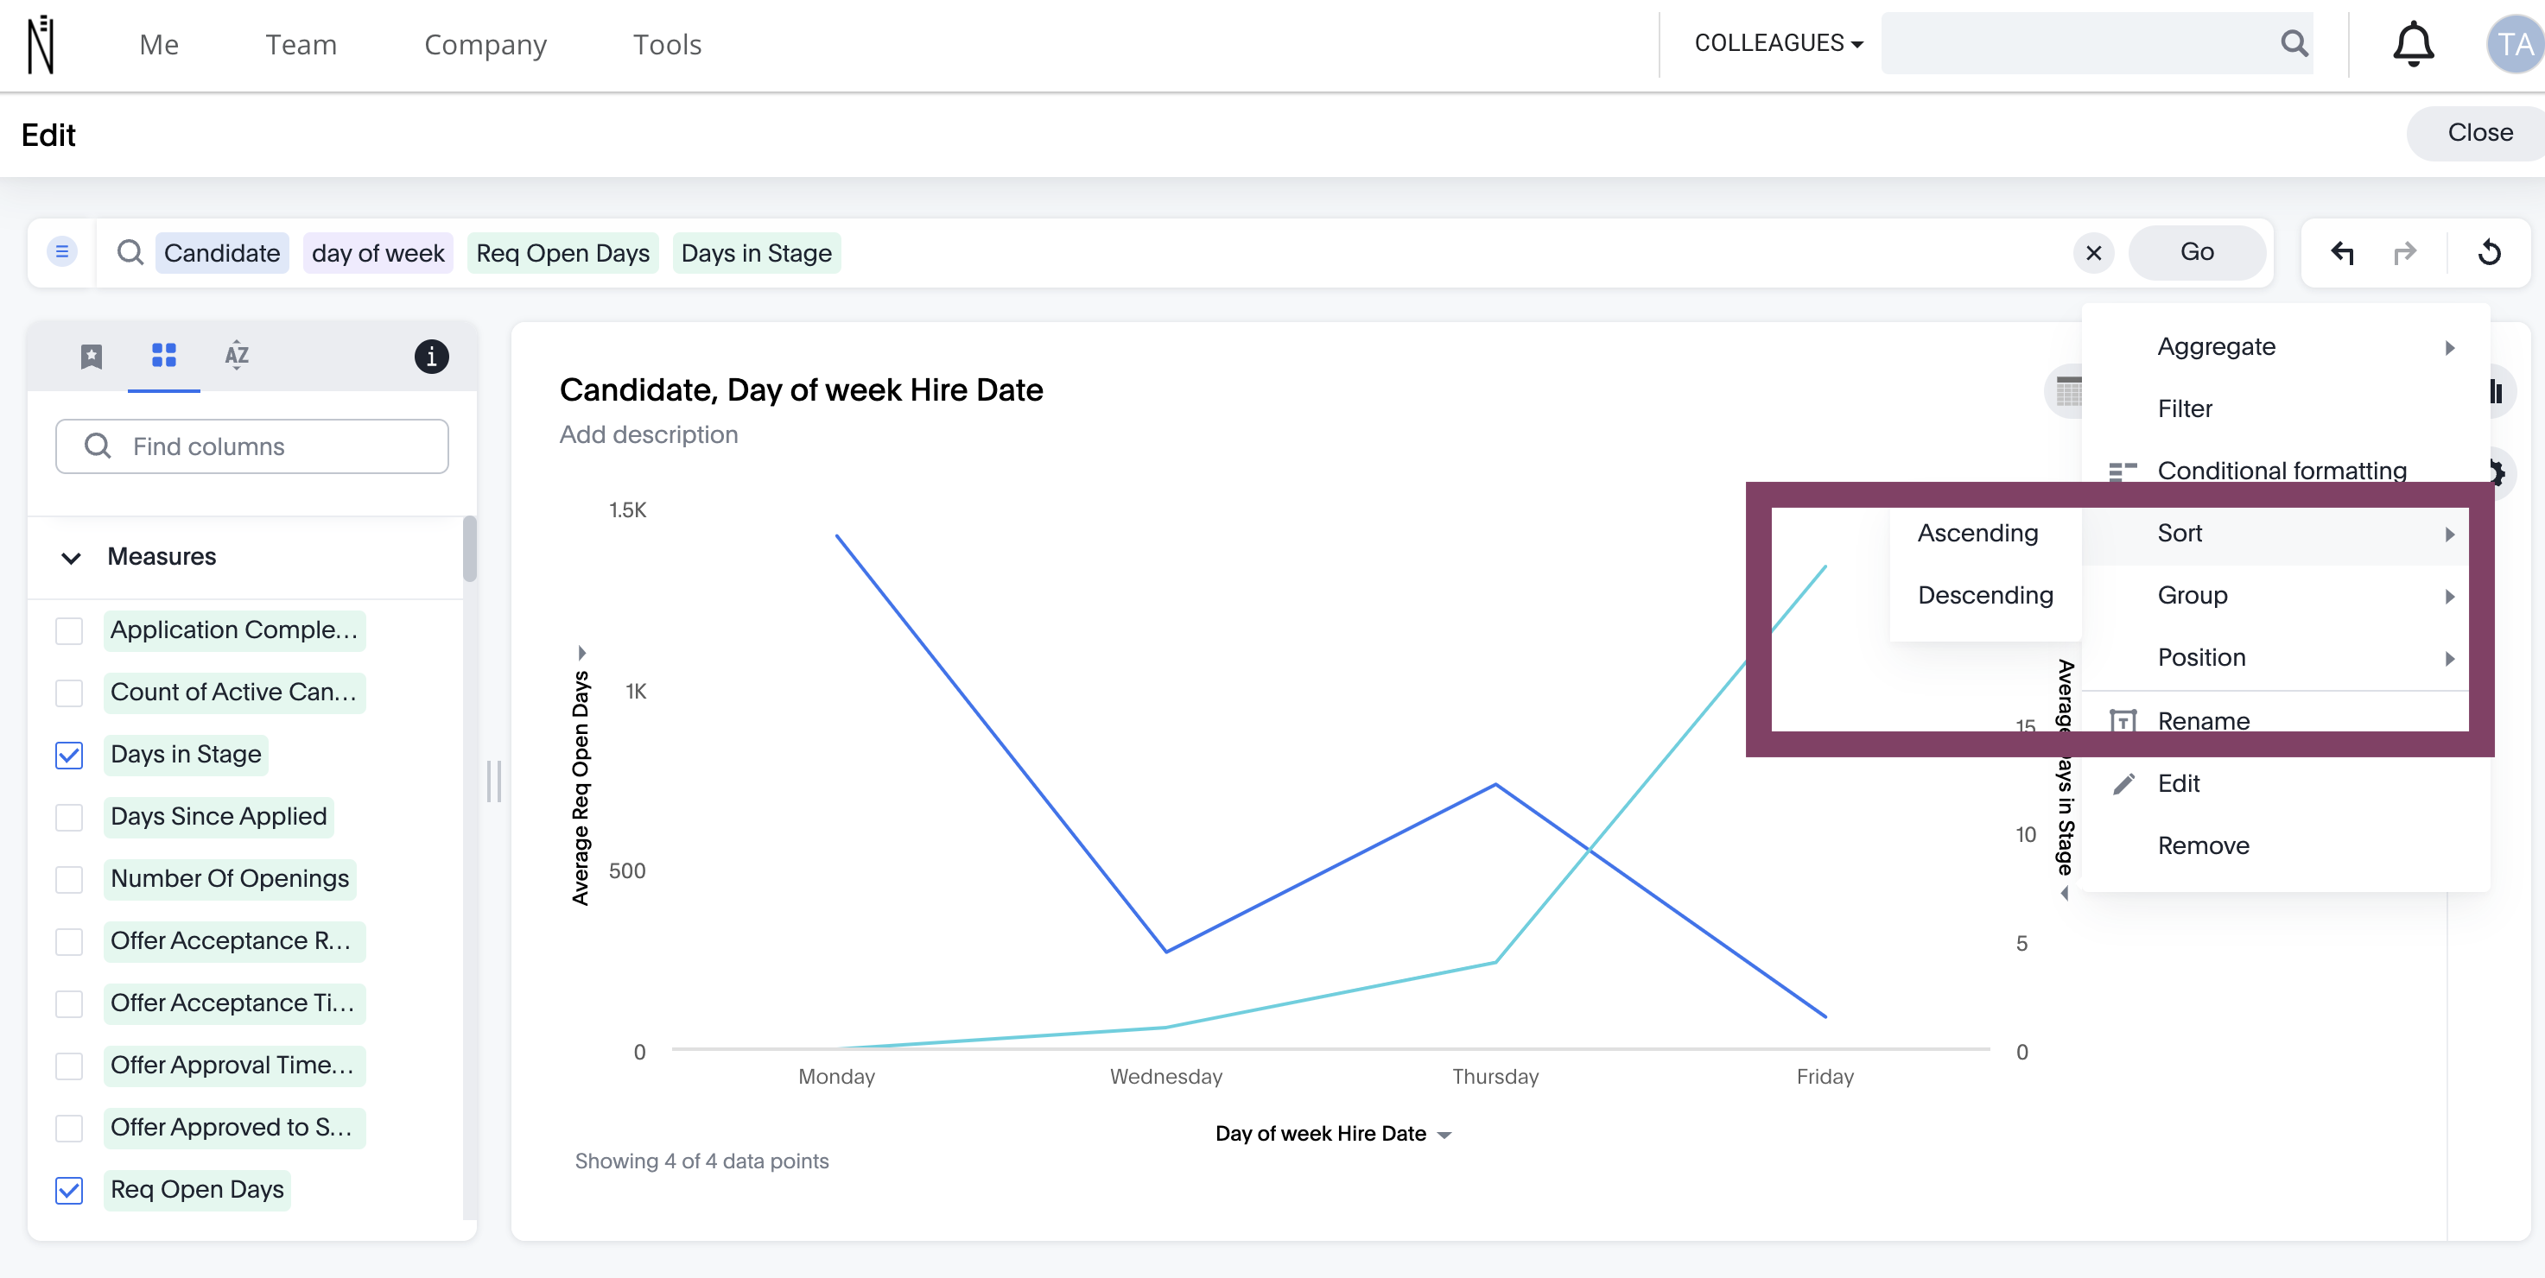Viewport: 2545px width, 1278px height.
Task: Switch to table view icon
Action: tap(2066, 392)
